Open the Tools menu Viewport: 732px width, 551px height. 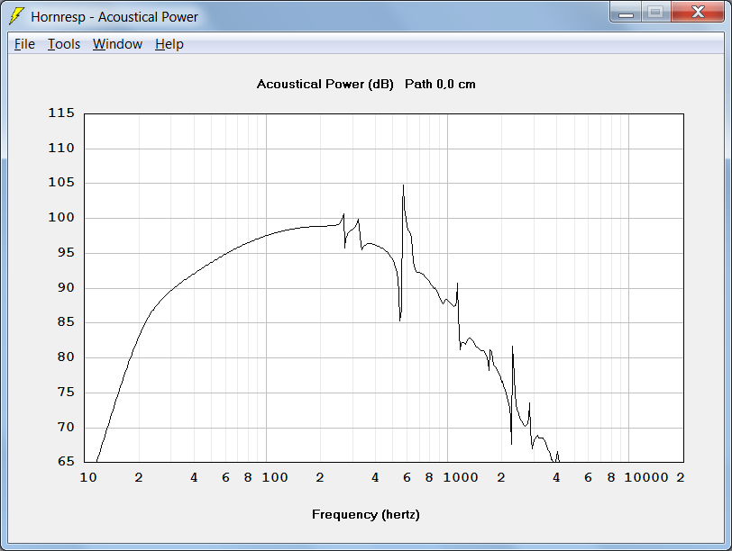click(x=63, y=44)
